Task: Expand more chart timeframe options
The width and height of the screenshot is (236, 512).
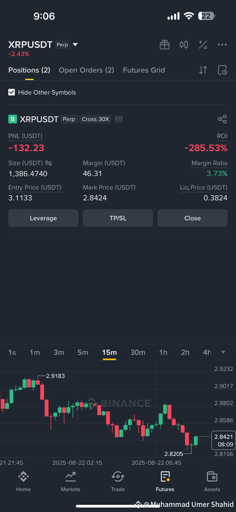Action: pyautogui.click(x=223, y=352)
